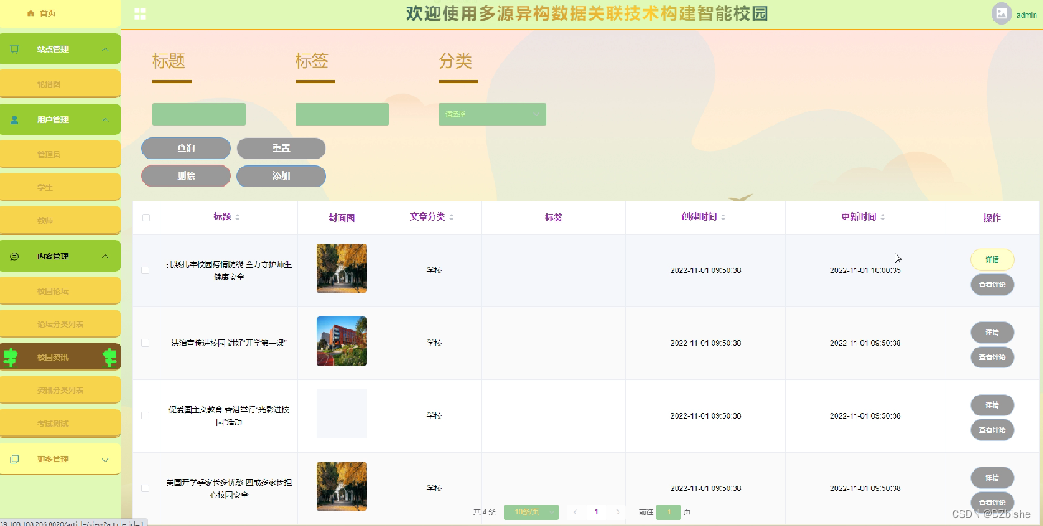Click the chat icon of 内容管理

tap(14, 256)
